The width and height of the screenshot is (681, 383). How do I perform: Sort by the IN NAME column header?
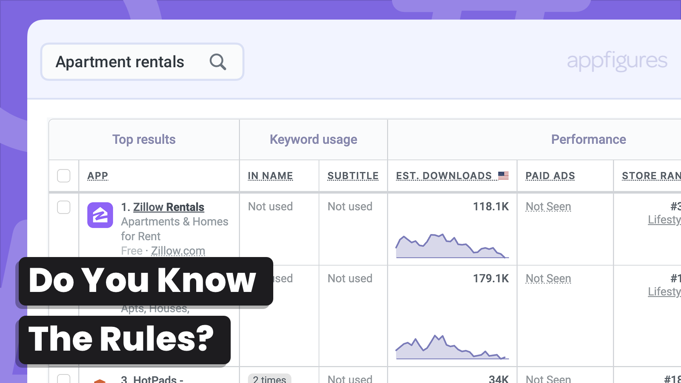[270, 176]
